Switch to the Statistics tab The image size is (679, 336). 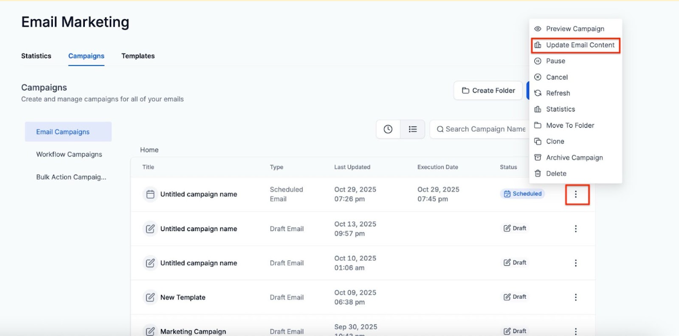point(36,56)
